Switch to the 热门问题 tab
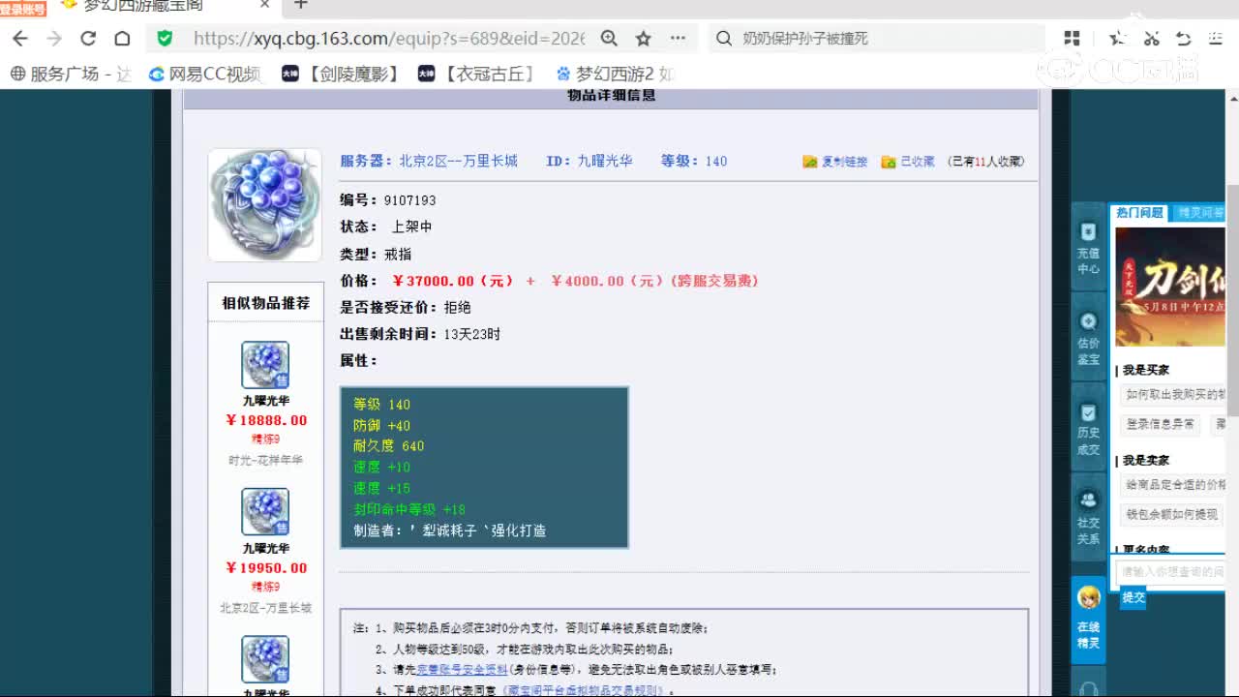This screenshot has width=1239, height=697. [1139, 212]
